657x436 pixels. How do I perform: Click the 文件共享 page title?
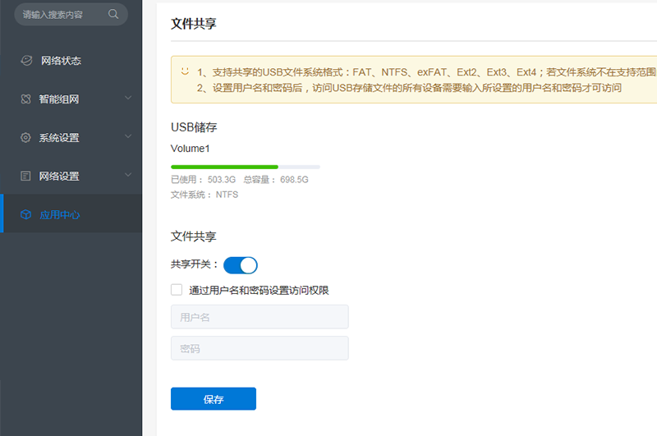coord(194,24)
